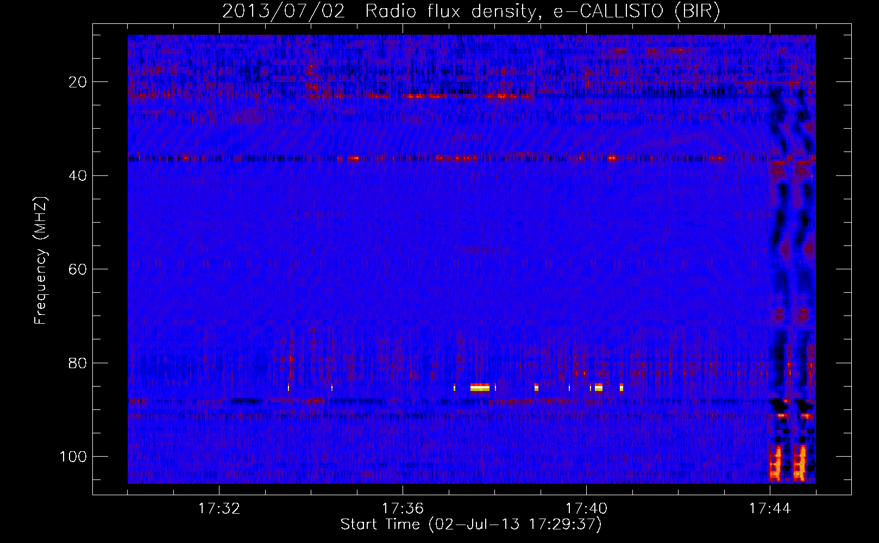The width and height of the screenshot is (879, 543).
Task: Click the 'Frequency (MHZ)' axis label
Action: click(41, 261)
